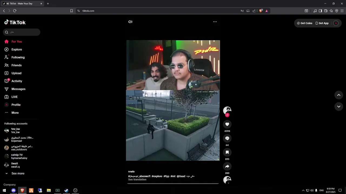Toggle the browser sidebar panel
Image resolution: width=346 pixels, height=194 pixels.
pos(320,11)
